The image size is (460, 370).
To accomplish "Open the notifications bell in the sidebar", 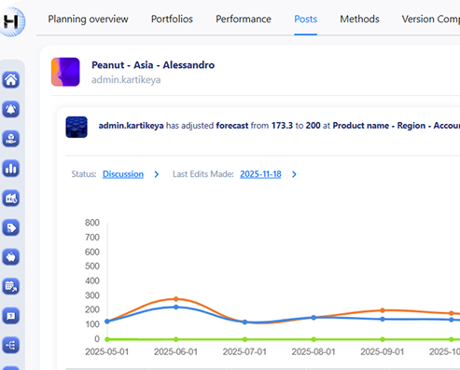I will [11, 109].
